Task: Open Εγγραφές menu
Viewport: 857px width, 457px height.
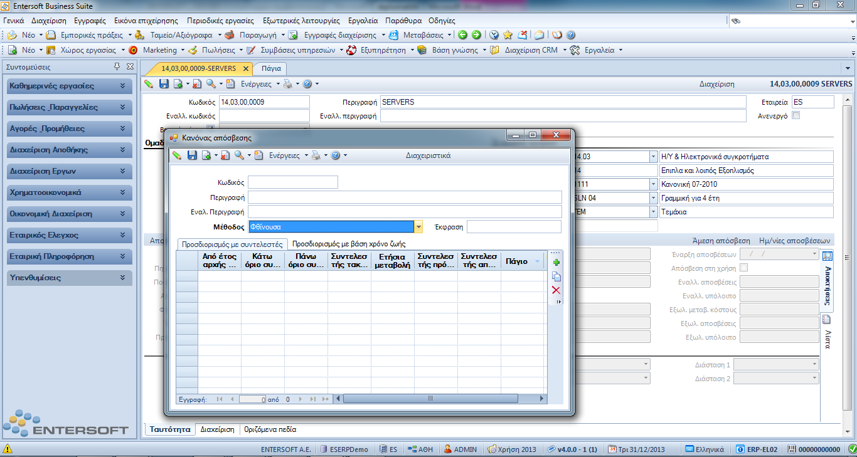Action: (x=88, y=20)
